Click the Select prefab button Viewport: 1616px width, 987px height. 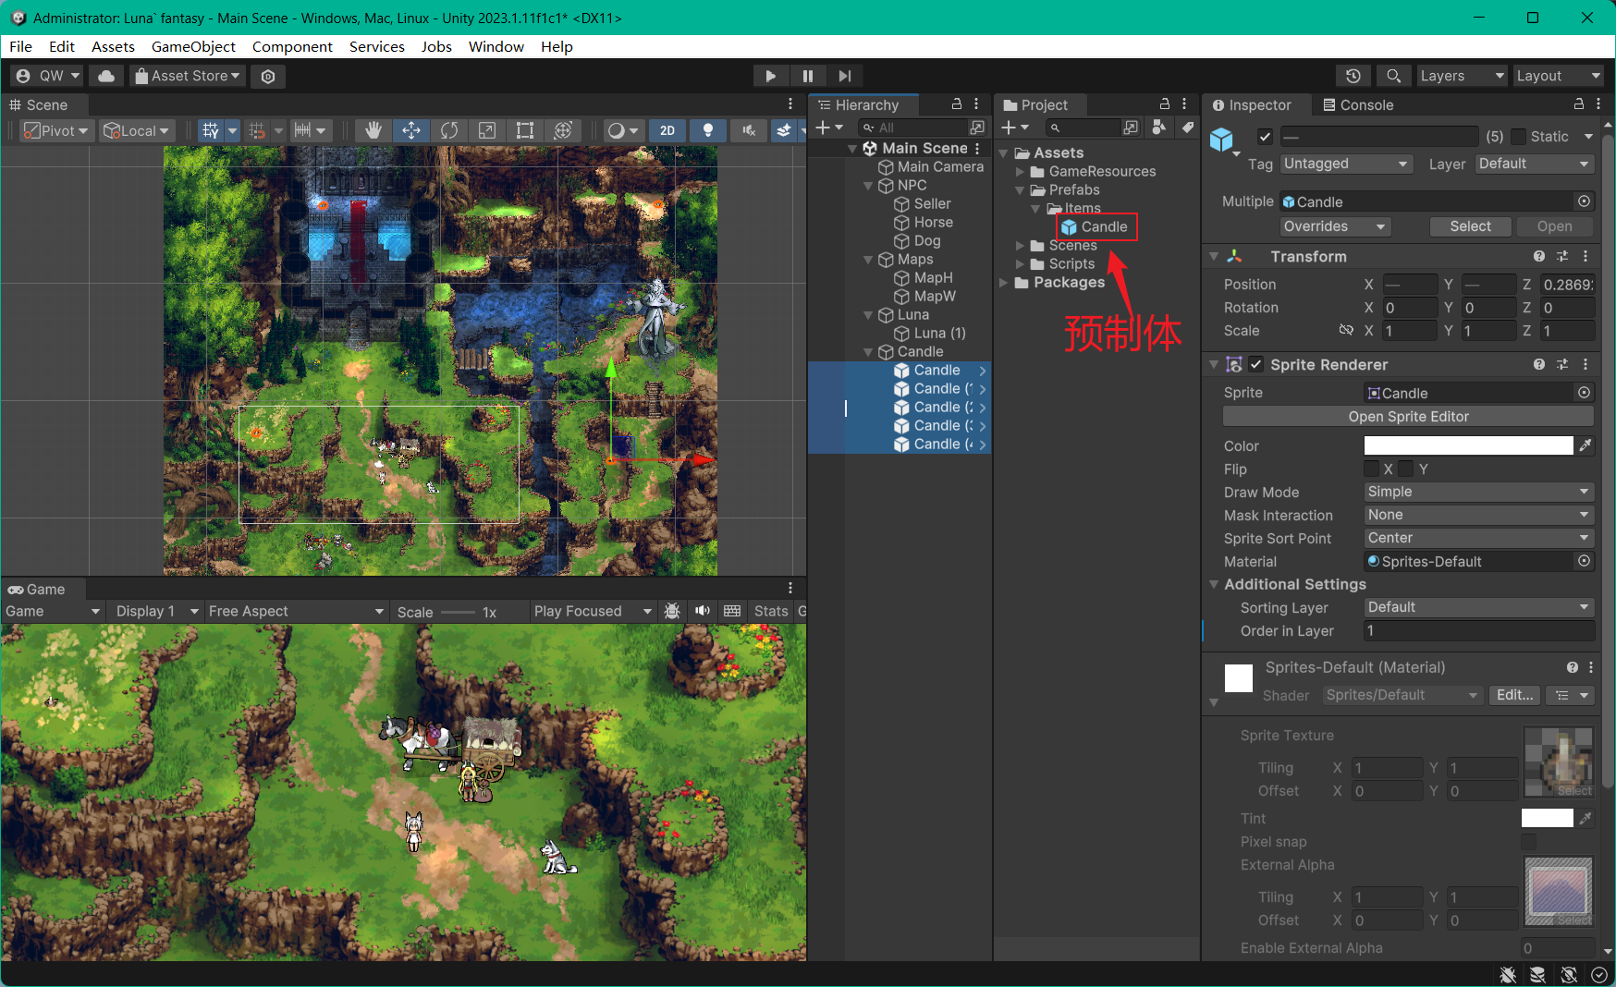[1470, 226]
